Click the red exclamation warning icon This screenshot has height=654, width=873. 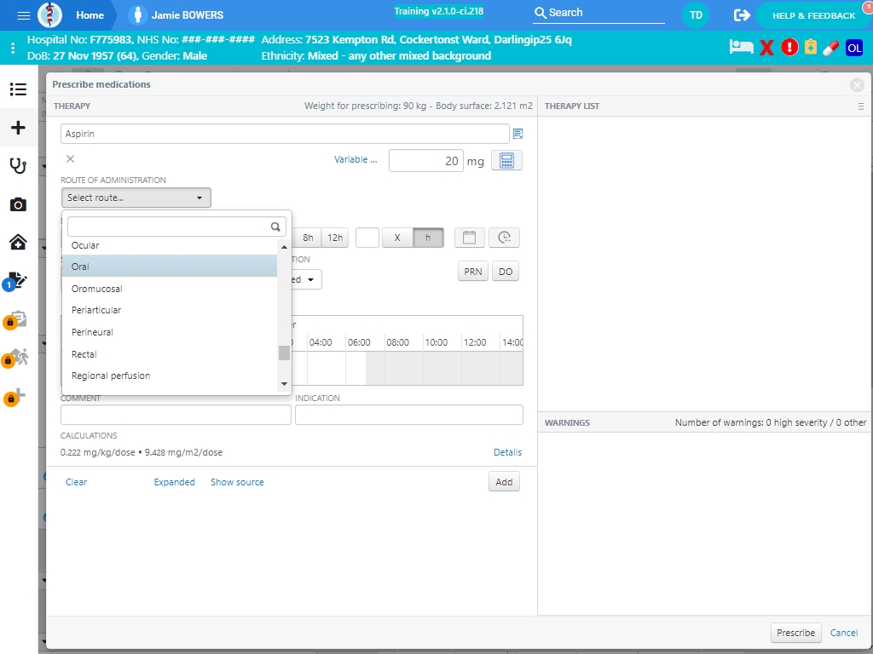coord(789,48)
